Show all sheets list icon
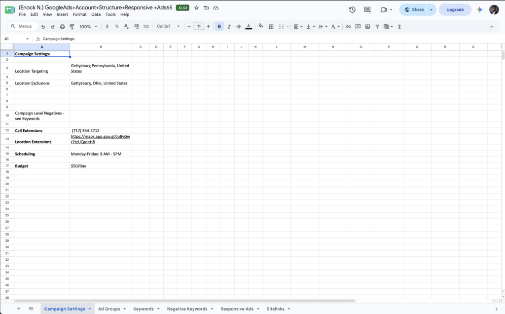Screen dimensions: 505x314 point(31,309)
